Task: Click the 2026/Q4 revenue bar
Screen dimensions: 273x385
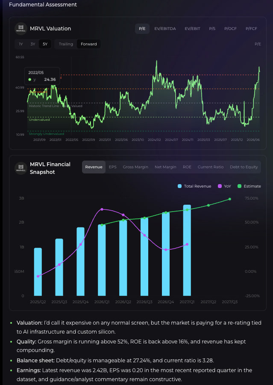Action: 166,254
